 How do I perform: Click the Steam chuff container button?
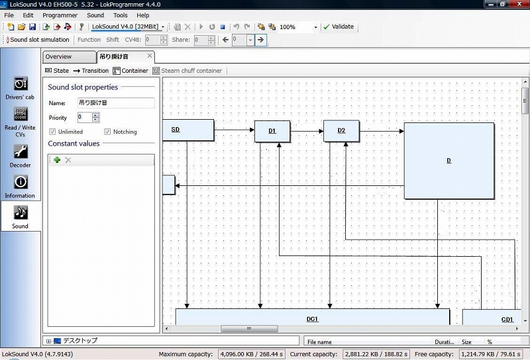(x=187, y=71)
